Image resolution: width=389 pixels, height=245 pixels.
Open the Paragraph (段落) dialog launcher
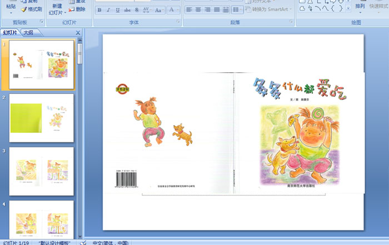tap(291, 22)
